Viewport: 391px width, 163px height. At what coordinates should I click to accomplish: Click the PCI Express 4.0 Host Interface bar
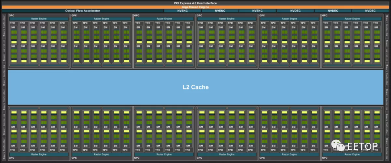195,3
